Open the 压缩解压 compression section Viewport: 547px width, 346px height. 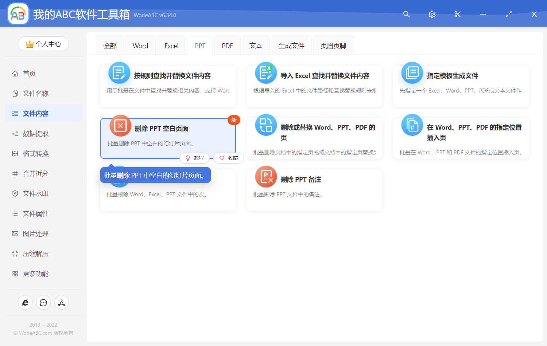point(15,253)
